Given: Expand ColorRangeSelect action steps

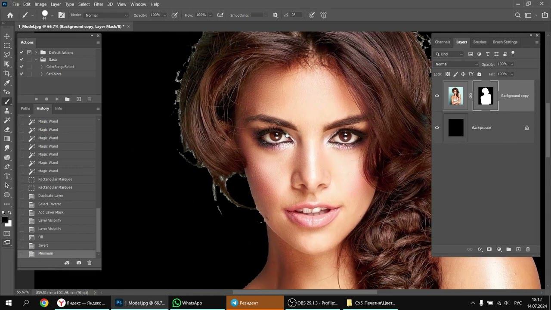Looking at the screenshot, I should (x=42, y=67).
